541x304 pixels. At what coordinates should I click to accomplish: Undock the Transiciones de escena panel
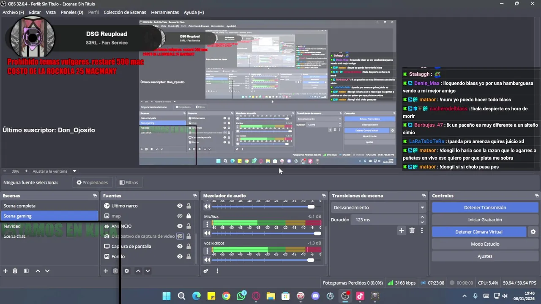[x=424, y=195]
